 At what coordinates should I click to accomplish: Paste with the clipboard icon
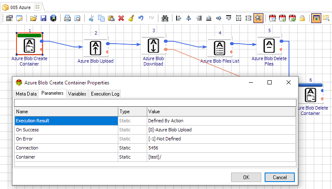pos(111,18)
